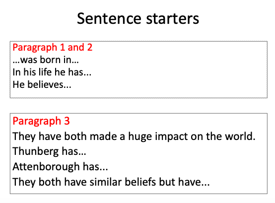Click 'They have both made a huge impact' sentence
The height and width of the screenshot is (203, 275).
[134, 136]
